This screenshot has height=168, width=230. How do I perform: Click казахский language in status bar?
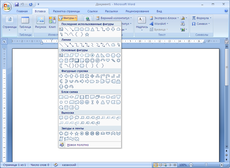[69, 165]
